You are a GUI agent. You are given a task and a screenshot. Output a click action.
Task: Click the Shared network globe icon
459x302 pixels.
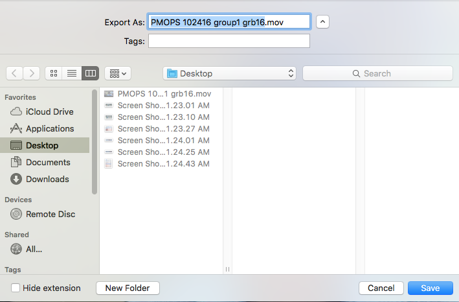16,249
